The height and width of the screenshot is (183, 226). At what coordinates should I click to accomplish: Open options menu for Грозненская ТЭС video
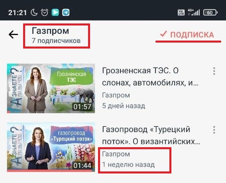tap(214, 71)
